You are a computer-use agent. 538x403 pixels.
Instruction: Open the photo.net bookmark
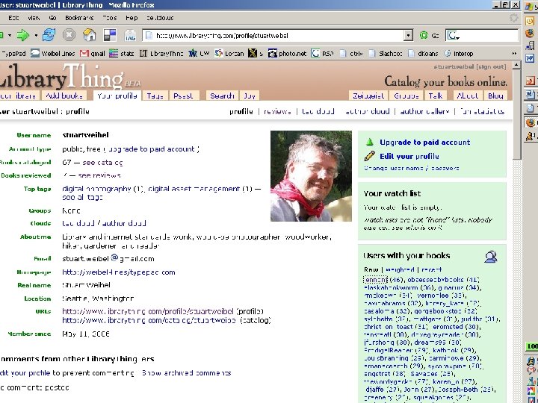click(287, 54)
